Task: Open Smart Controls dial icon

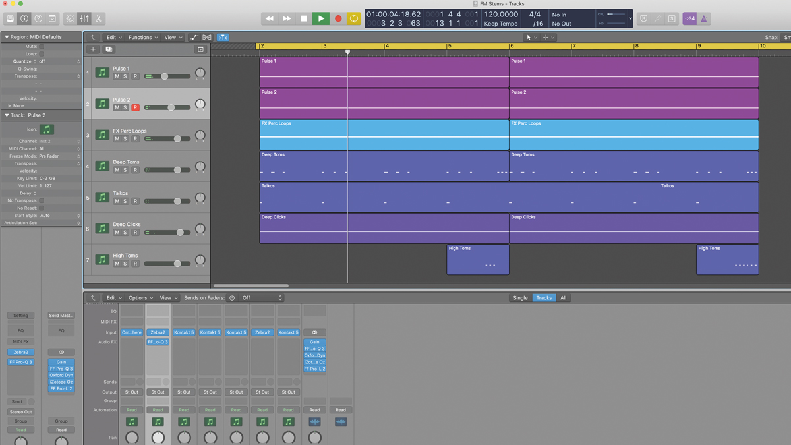Action: click(x=71, y=19)
